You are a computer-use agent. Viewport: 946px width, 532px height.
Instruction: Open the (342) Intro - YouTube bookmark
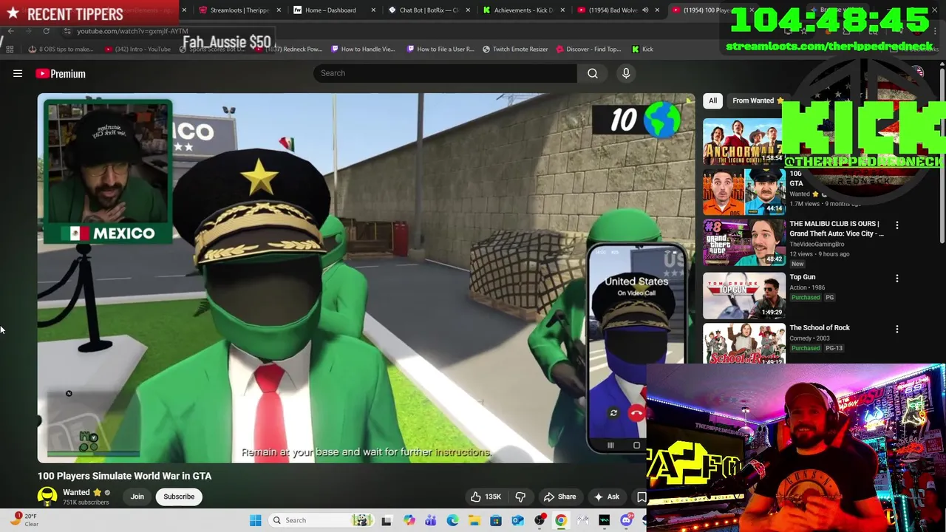pos(137,49)
